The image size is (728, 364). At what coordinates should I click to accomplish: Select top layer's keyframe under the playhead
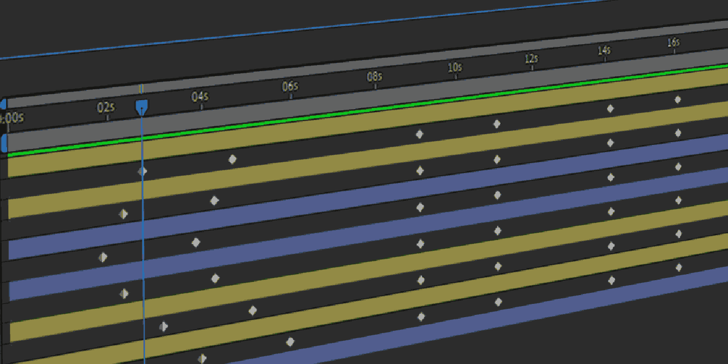(142, 172)
